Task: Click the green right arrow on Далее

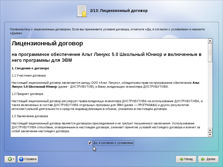Action: pyautogui.click(x=203, y=159)
